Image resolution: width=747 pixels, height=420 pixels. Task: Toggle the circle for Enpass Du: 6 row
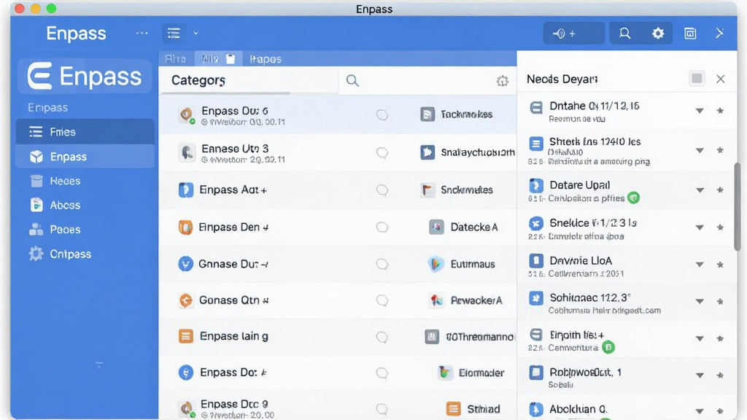tap(382, 114)
